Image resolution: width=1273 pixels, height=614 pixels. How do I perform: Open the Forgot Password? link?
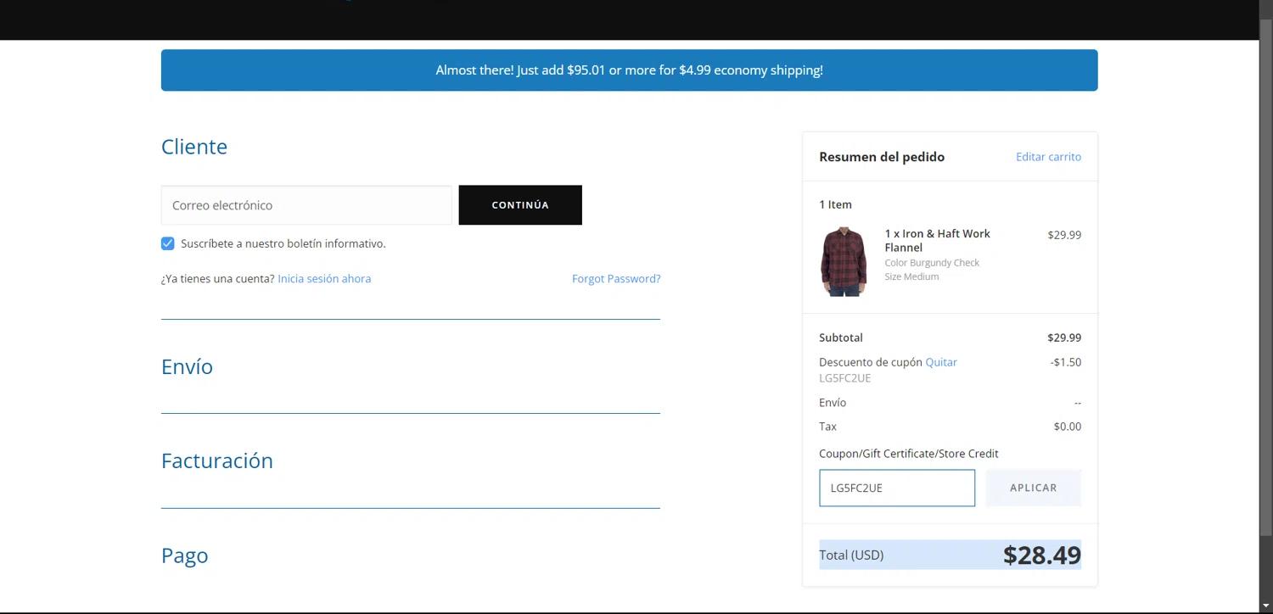click(x=616, y=278)
